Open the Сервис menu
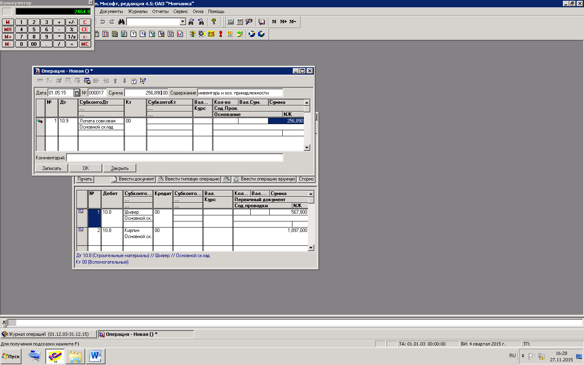 click(180, 11)
